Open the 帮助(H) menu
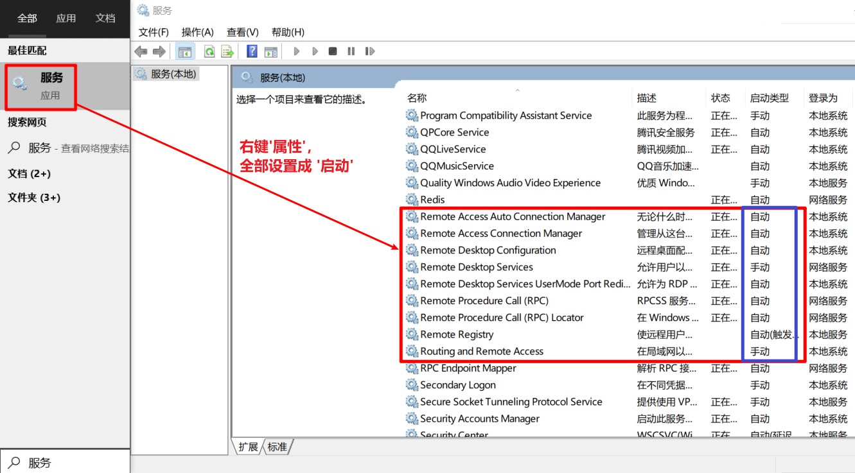855x473 pixels. (x=288, y=32)
